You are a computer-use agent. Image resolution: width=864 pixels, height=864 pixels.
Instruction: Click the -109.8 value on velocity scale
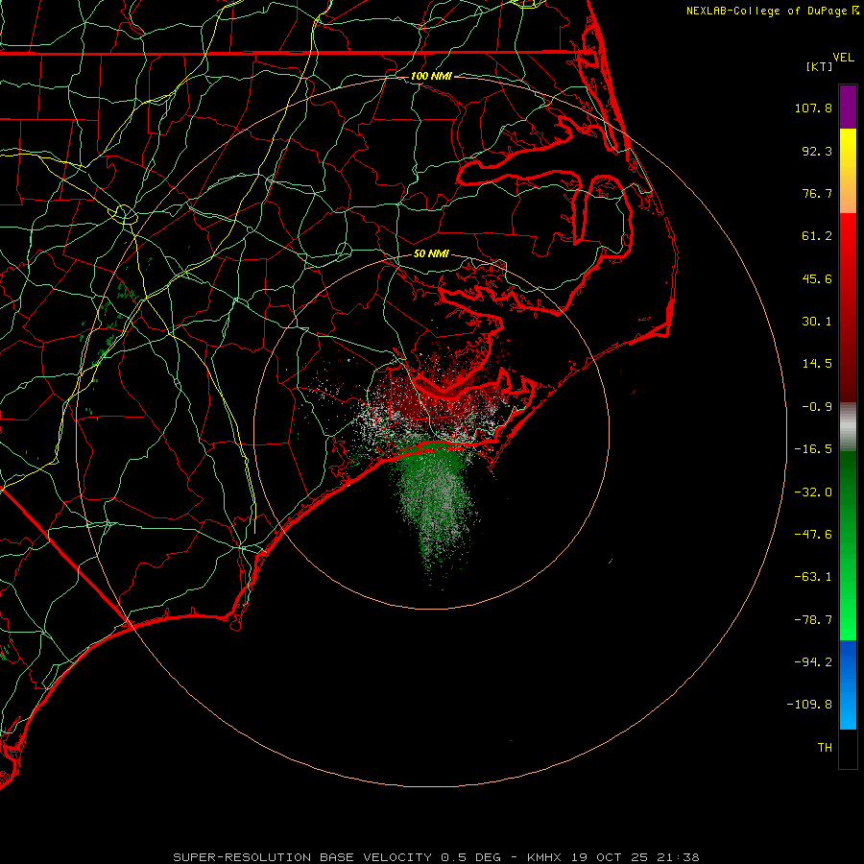click(809, 705)
